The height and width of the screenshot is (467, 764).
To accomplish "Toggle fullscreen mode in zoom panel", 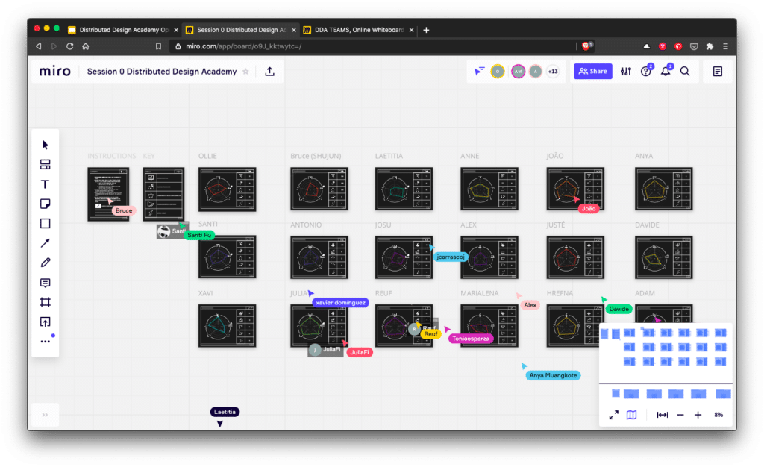I will click(613, 415).
